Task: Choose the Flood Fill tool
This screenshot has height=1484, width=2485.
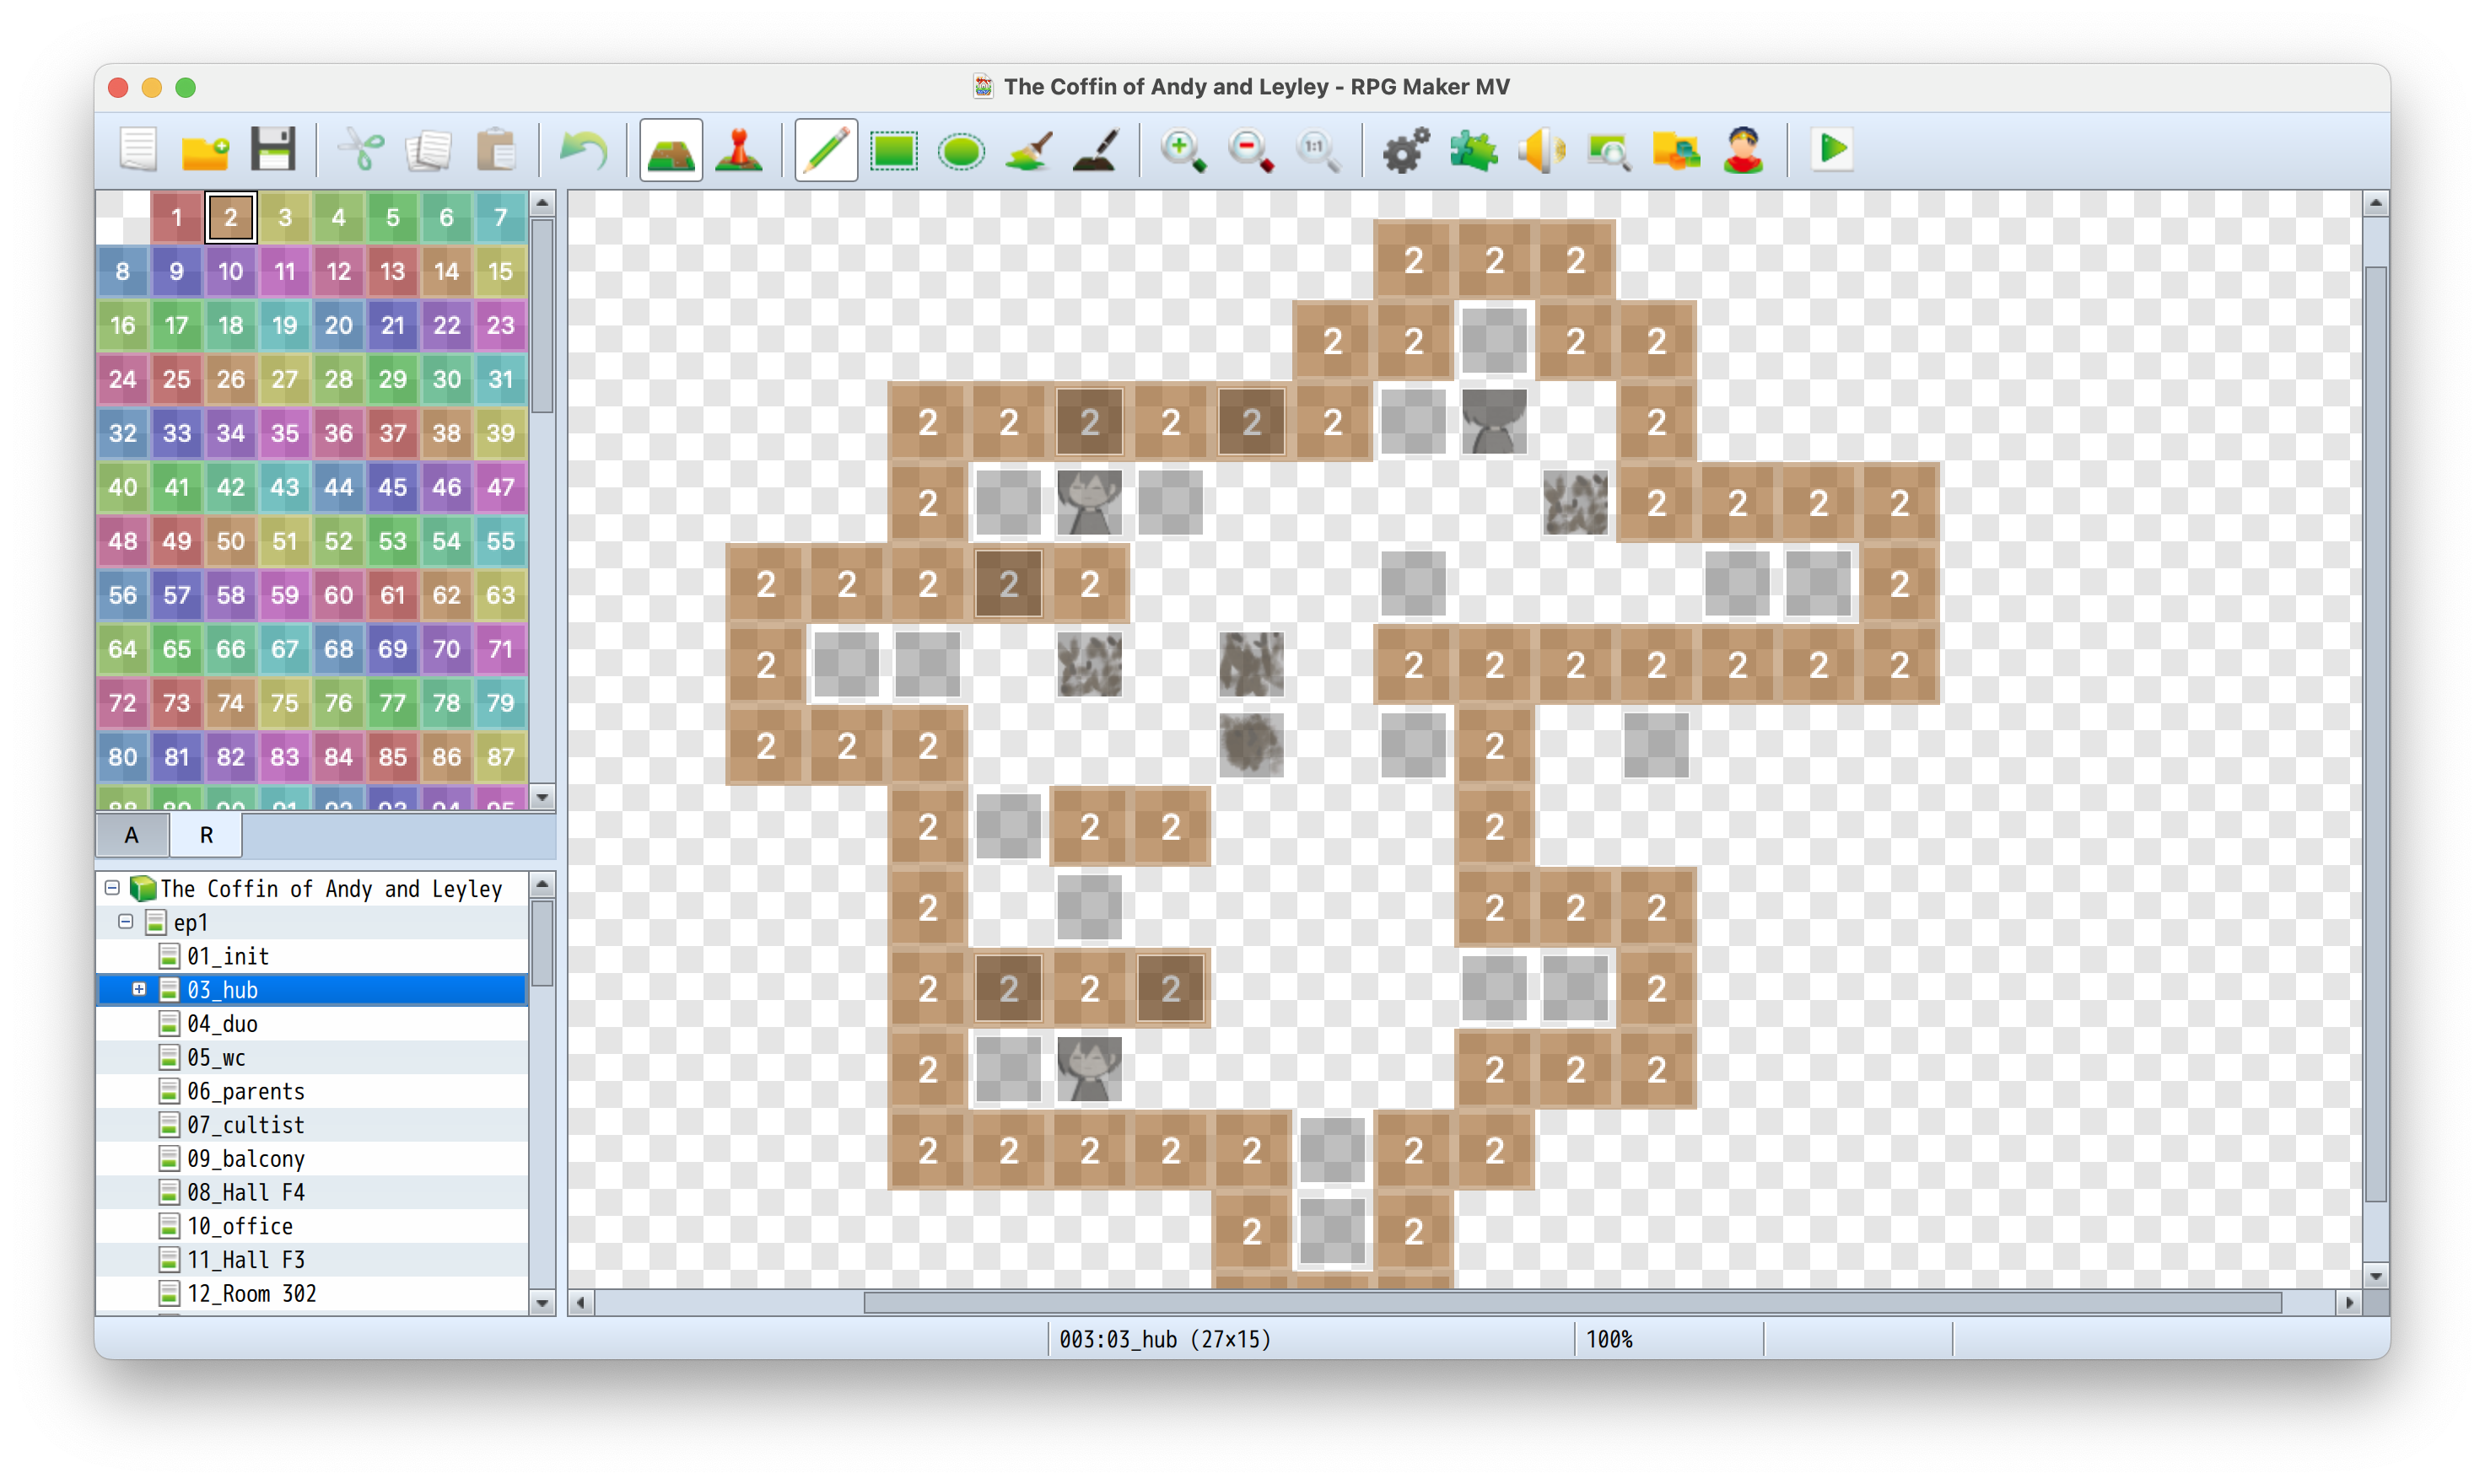Action: (x=1028, y=150)
